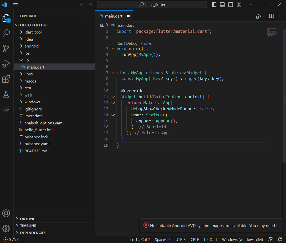286x243 pixels.
Task: Toggle the primary side bar layout
Action: pyautogui.click(x=214, y=5)
